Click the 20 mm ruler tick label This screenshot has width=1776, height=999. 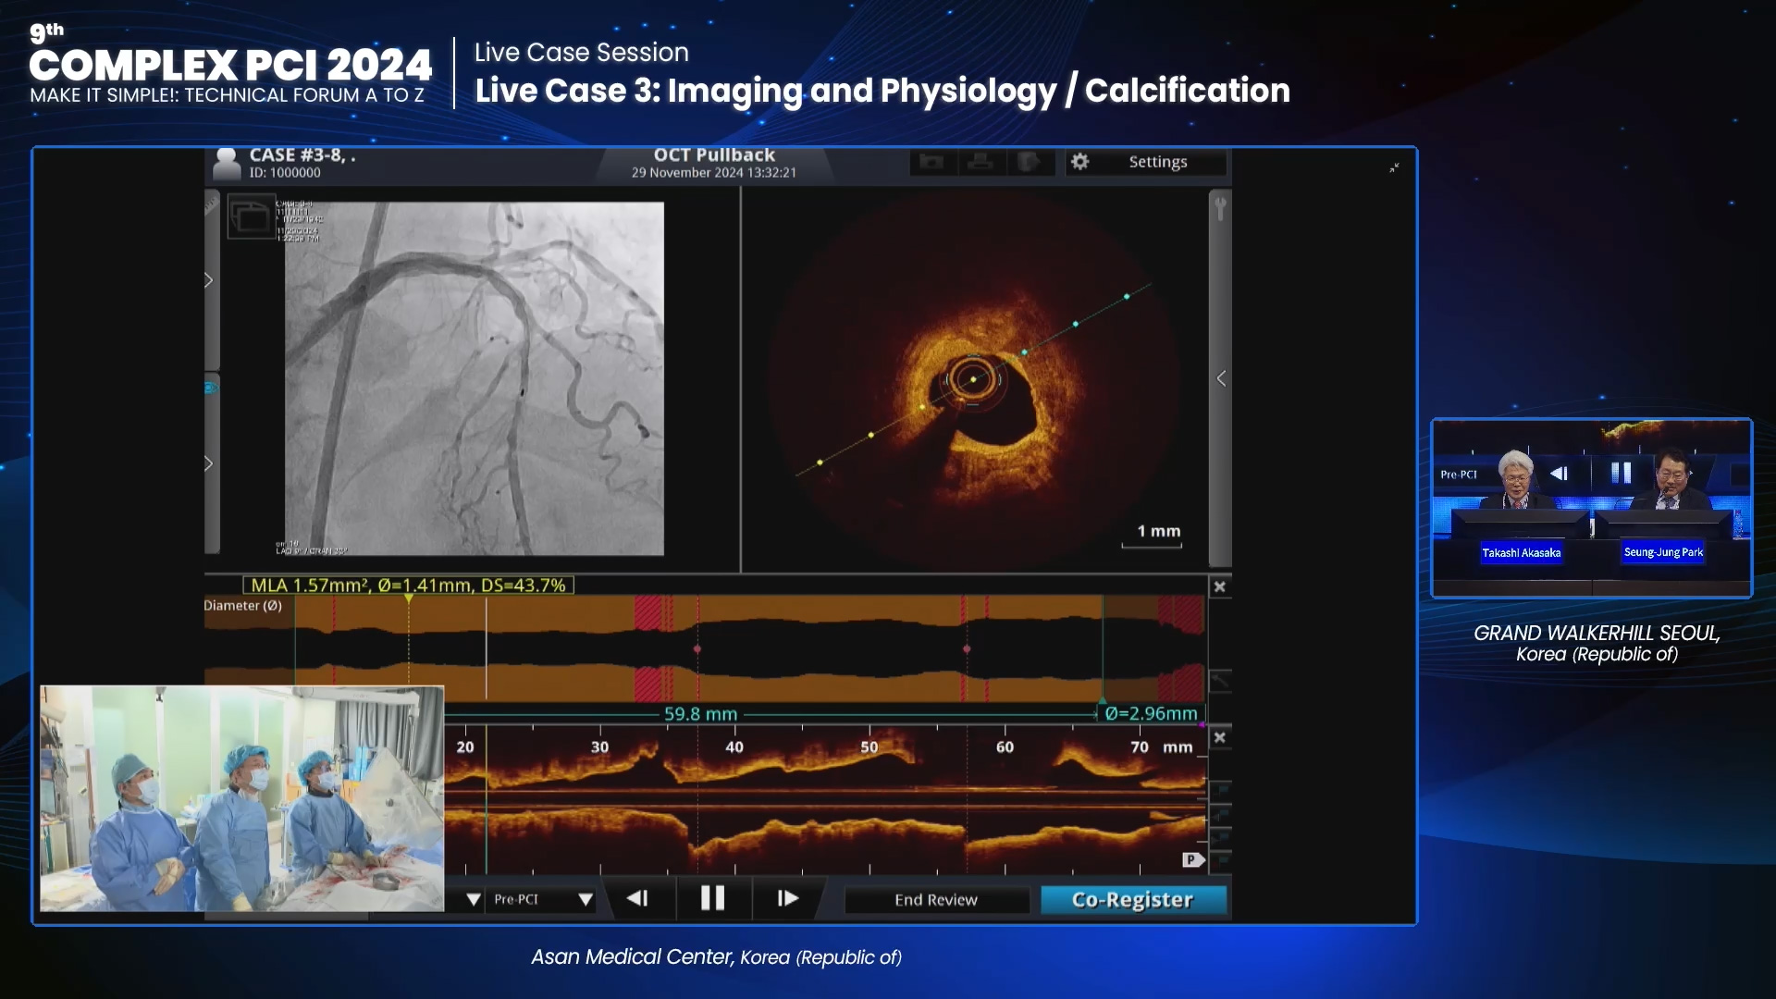465,746
